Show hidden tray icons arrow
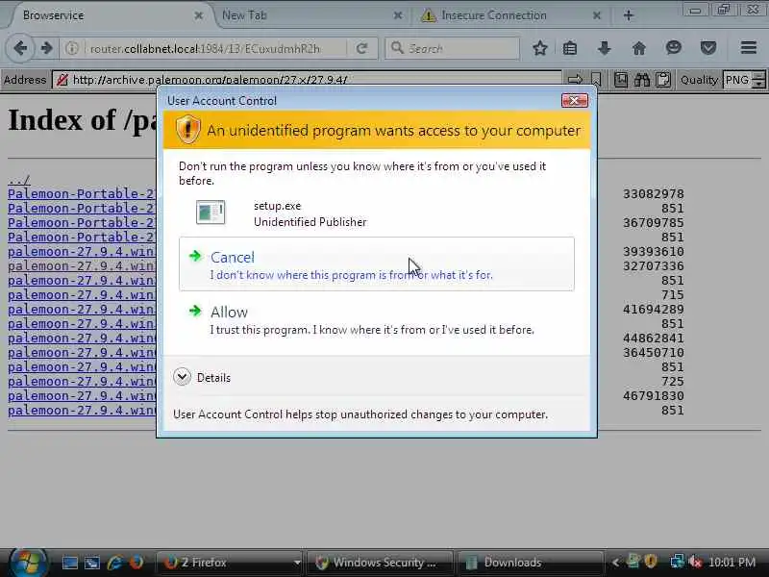The image size is (769, 577). coord(615,563)
